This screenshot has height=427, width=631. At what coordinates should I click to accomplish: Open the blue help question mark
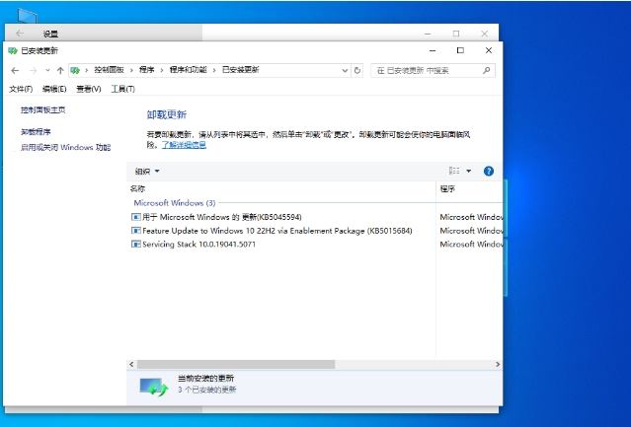(488, 171)
